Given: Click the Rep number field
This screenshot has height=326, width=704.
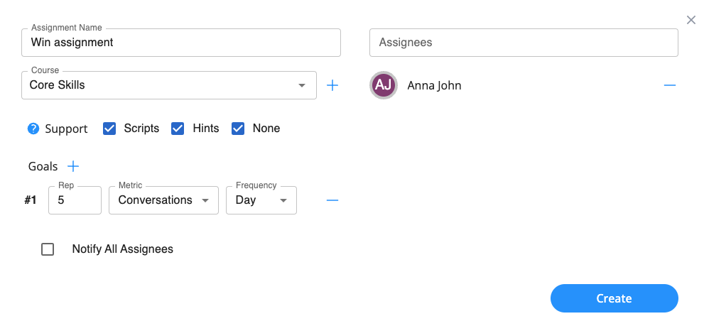Looking at the screenshot, I should [x=75, y=200].
